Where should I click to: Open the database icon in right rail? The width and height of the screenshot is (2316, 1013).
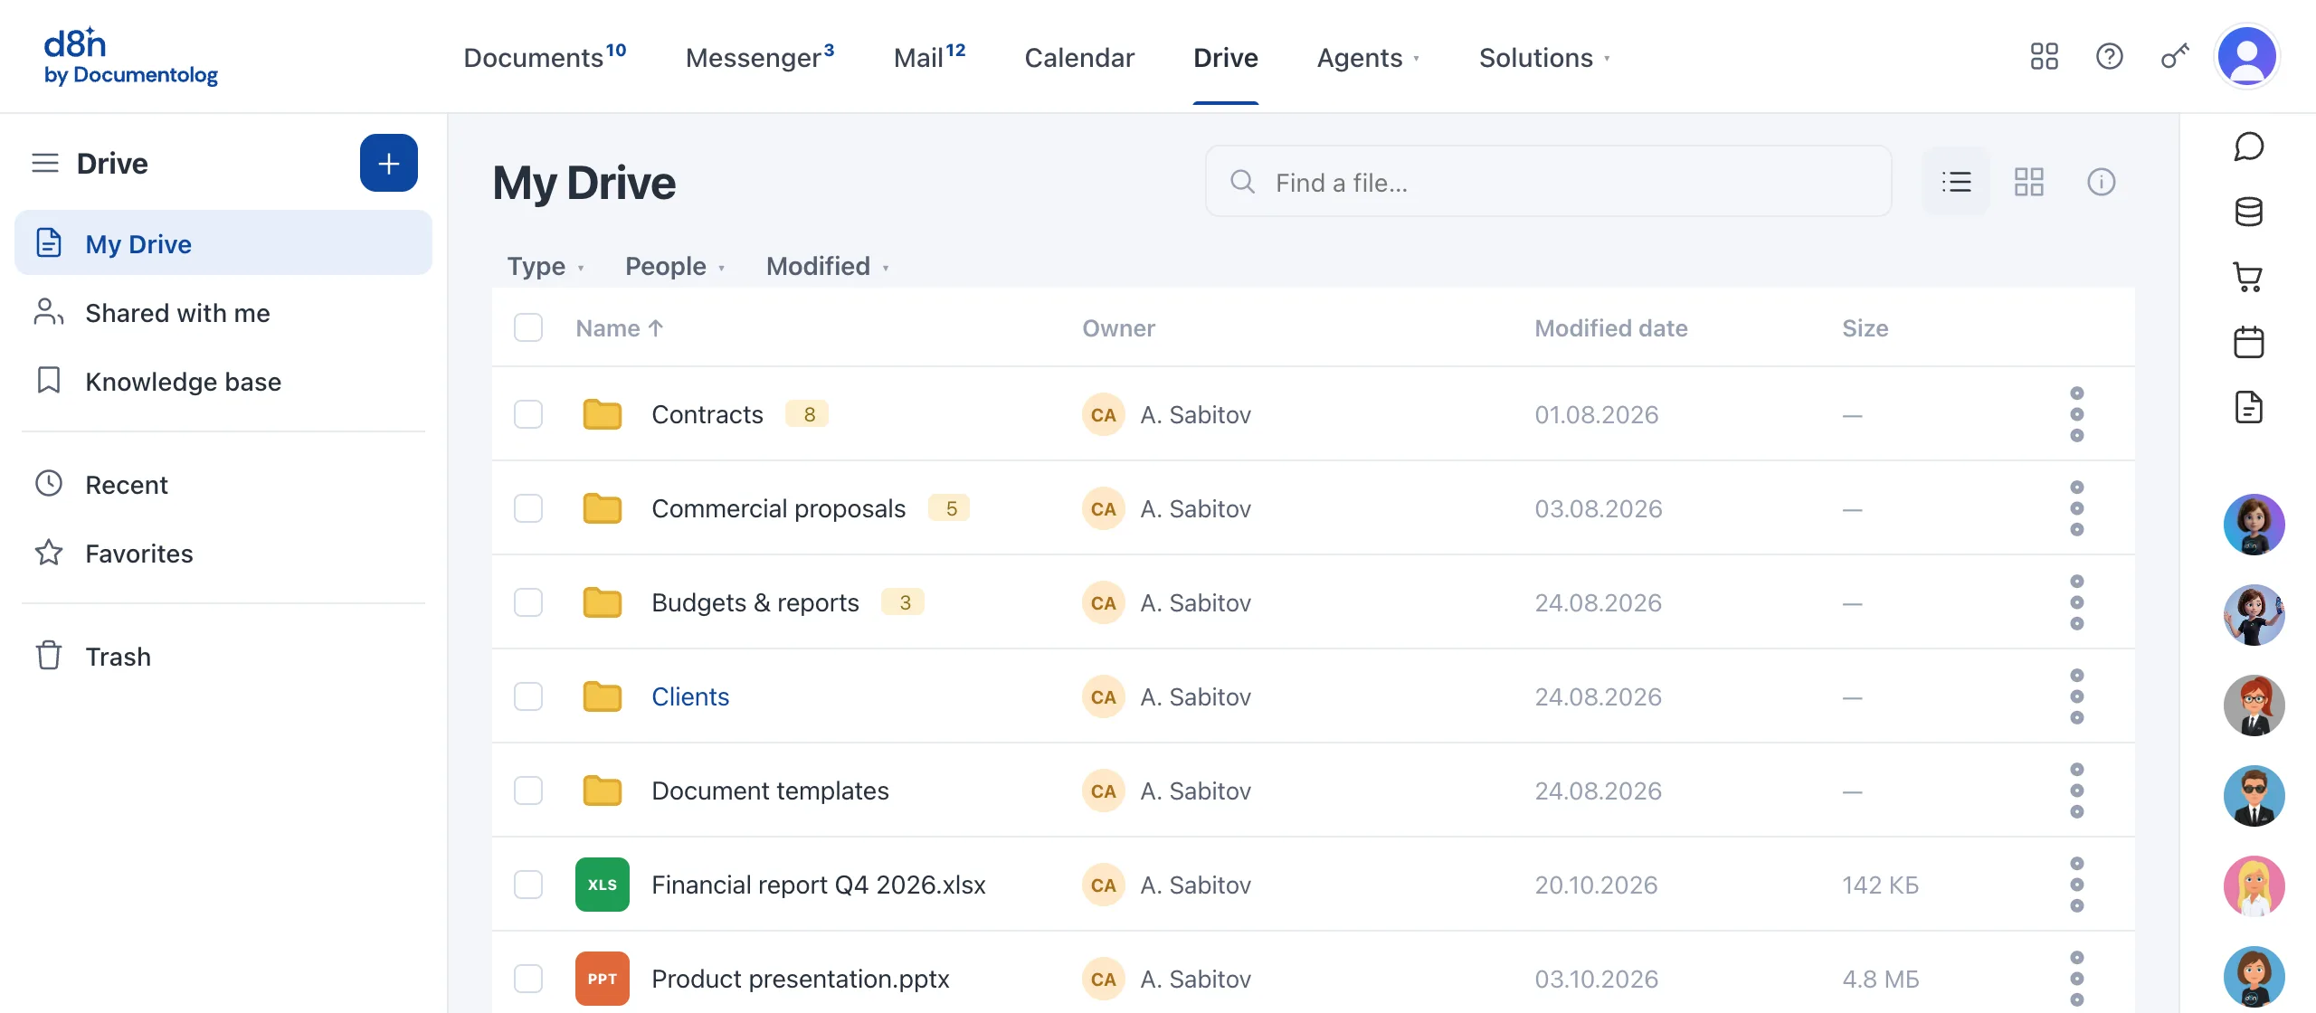[2249, 212]
